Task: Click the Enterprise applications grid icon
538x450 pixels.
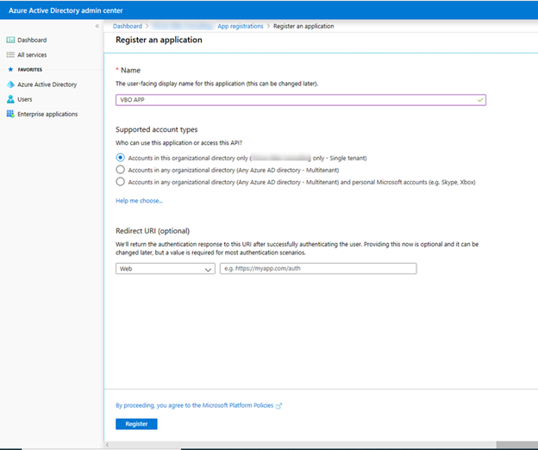Action: [10, 114]
